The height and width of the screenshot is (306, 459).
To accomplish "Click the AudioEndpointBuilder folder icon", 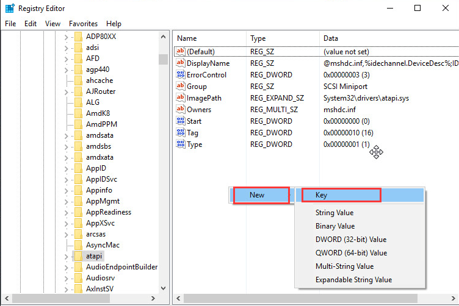I will [x=78, y=267].
